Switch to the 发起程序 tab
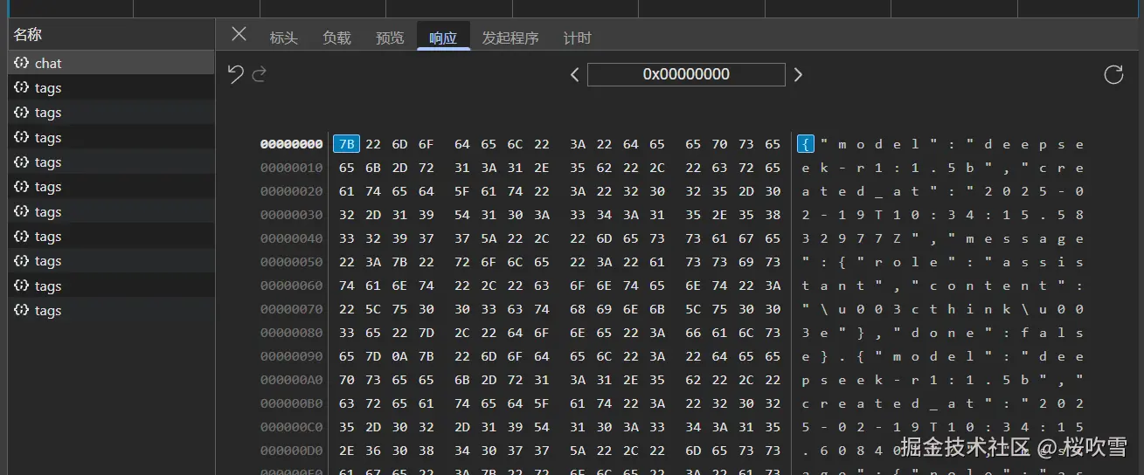The height and width of the screenshot is (475, 1144). (x=510, y=38)
